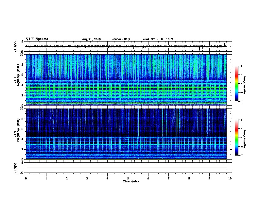Screen dimensions: 259x200
Task: Click the "8" kHz tick of ch.1 spectrogram
Action: point(23,65)
